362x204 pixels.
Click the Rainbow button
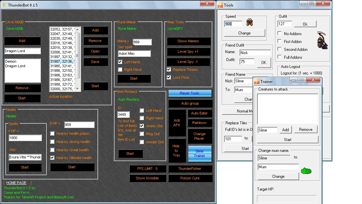click(x=199, y=123)
